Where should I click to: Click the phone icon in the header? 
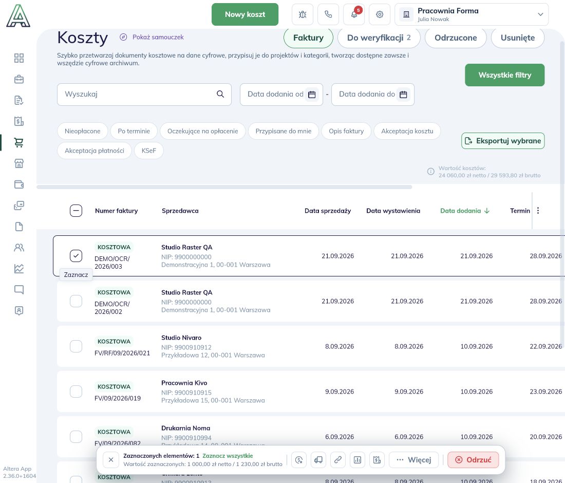(x=328, y=14)
